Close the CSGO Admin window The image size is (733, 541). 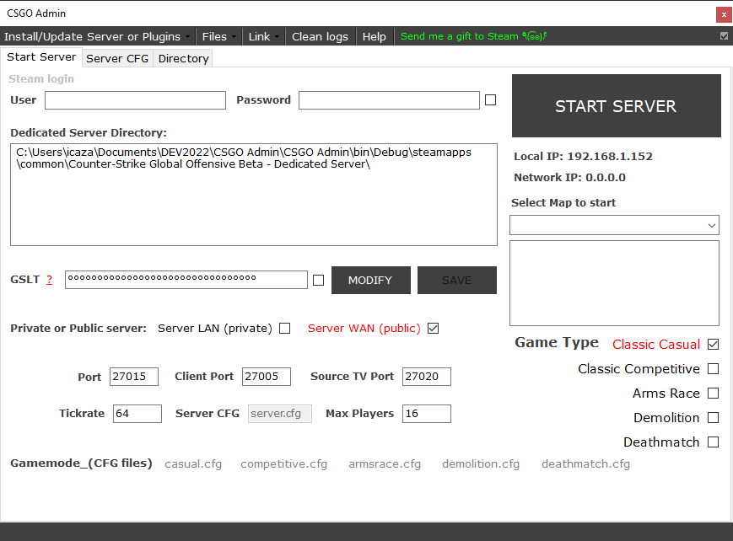[724, 14]
